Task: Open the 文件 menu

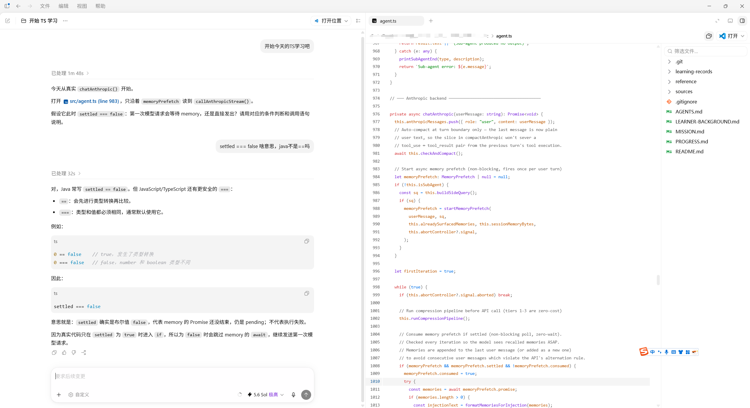Action: coord(45,6)
